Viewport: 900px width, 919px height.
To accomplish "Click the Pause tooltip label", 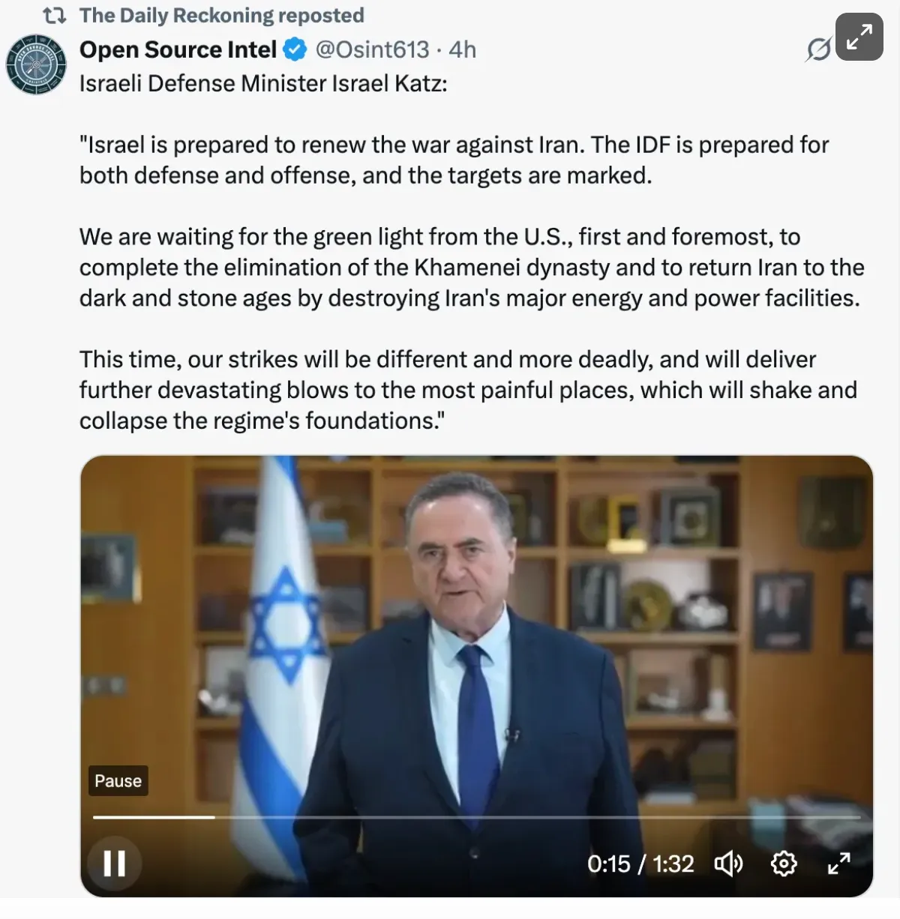I will click(x=118, y=780).
